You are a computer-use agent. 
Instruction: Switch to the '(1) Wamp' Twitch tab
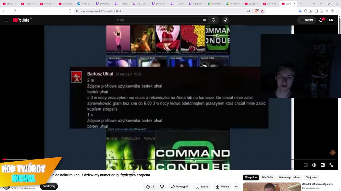tap(103, 4)
